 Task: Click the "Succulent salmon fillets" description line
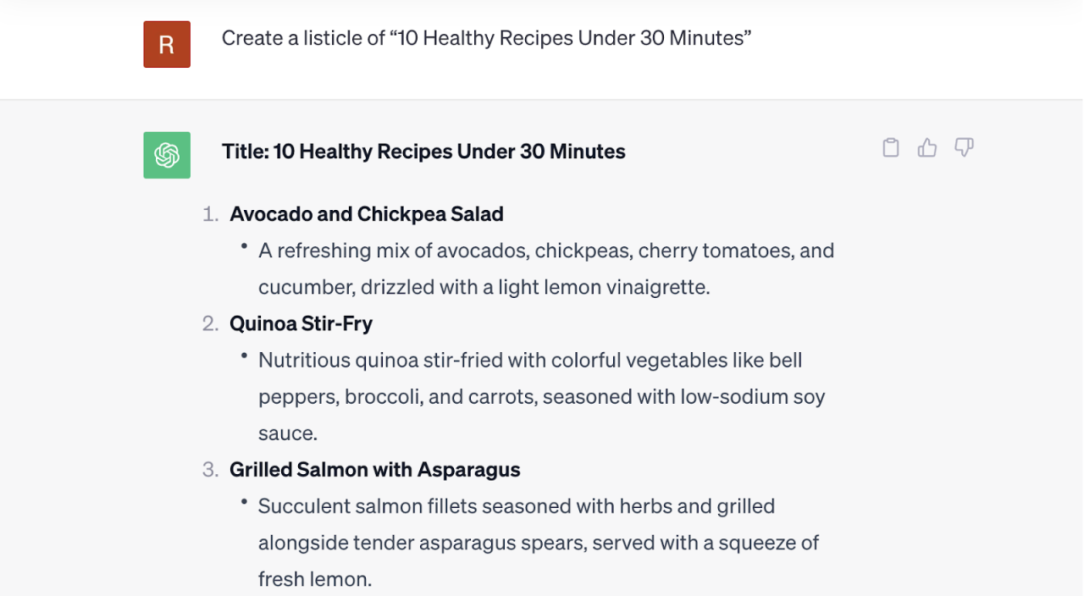517,506
